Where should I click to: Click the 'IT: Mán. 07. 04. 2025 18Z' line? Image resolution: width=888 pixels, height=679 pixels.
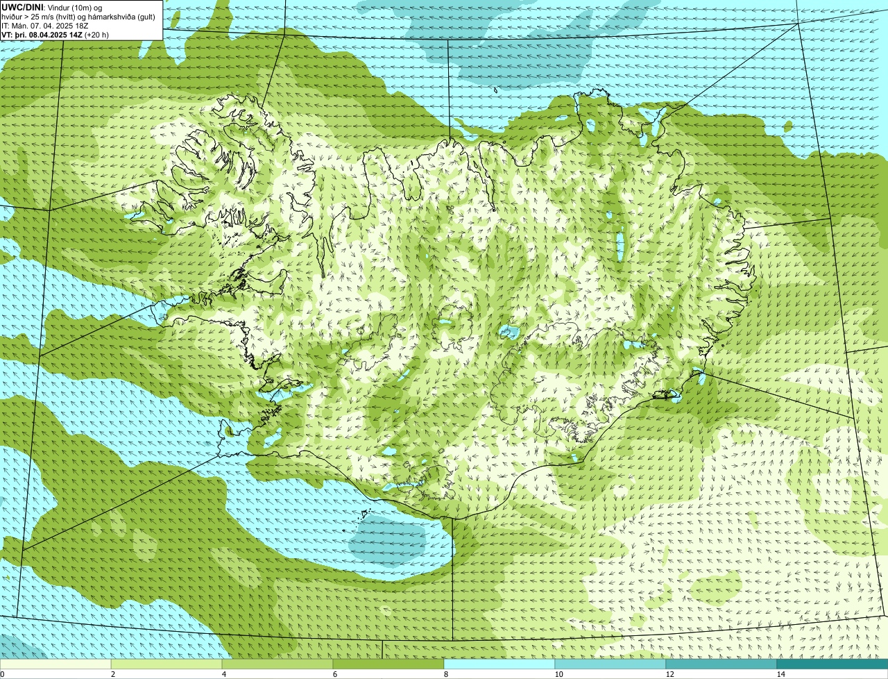point(45,25)
